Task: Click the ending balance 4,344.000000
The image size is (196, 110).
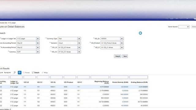Action: coord(143,87)
